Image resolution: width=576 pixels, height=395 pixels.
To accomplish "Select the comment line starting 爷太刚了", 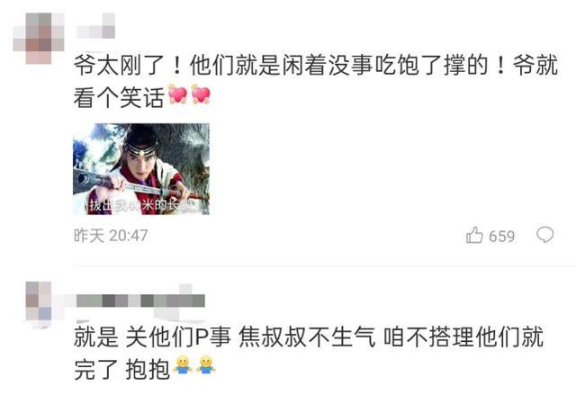I will pyautogui.click(x=316, y=66).
